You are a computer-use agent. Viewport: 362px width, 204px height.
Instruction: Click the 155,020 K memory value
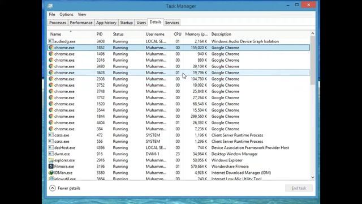[199, 48]
